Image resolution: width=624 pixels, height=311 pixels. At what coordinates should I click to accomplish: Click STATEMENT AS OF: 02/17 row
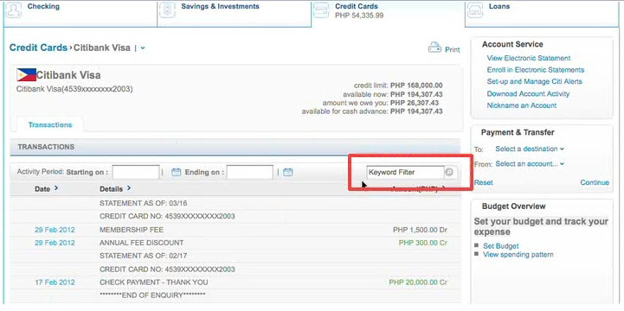pyautogui.click(x=235, y=256)
